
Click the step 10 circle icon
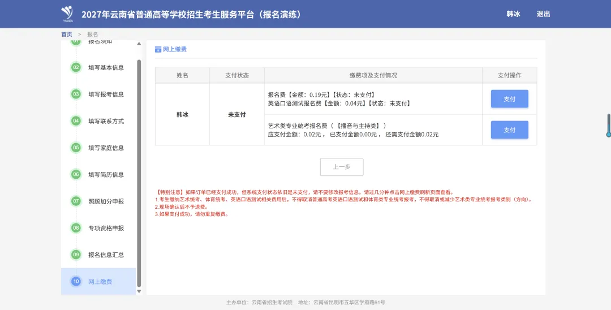click(x=76, y=281)
